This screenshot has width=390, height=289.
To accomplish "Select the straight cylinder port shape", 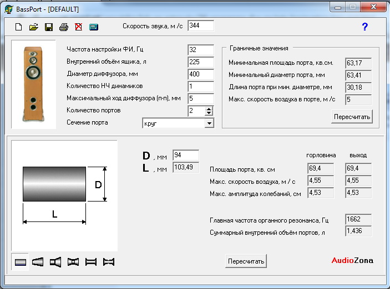I will [21, 262].
